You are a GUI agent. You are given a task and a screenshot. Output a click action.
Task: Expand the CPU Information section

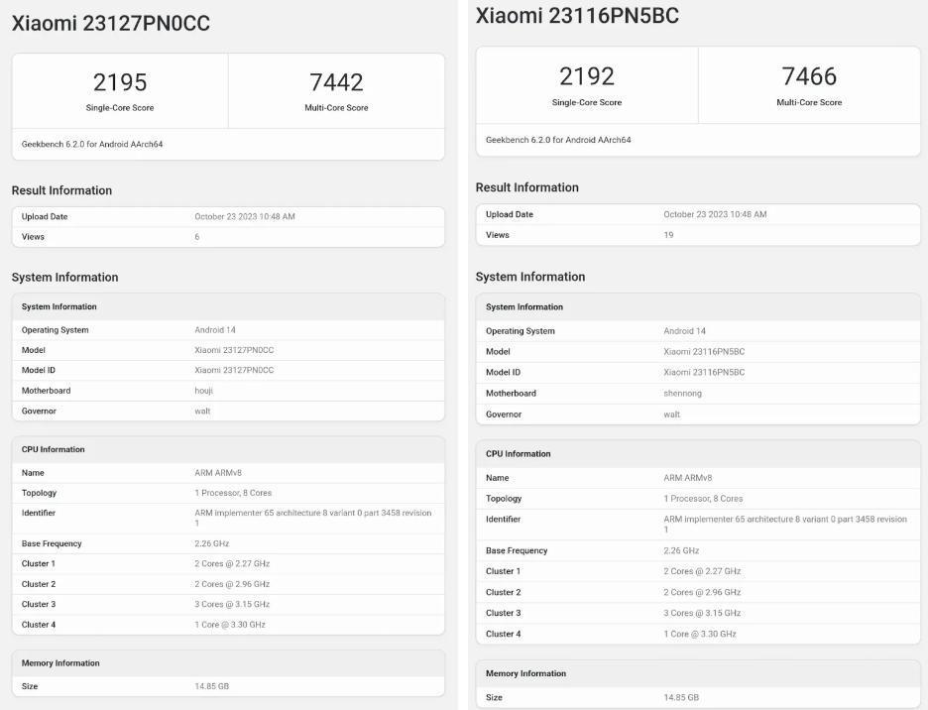tap(53, 448)
